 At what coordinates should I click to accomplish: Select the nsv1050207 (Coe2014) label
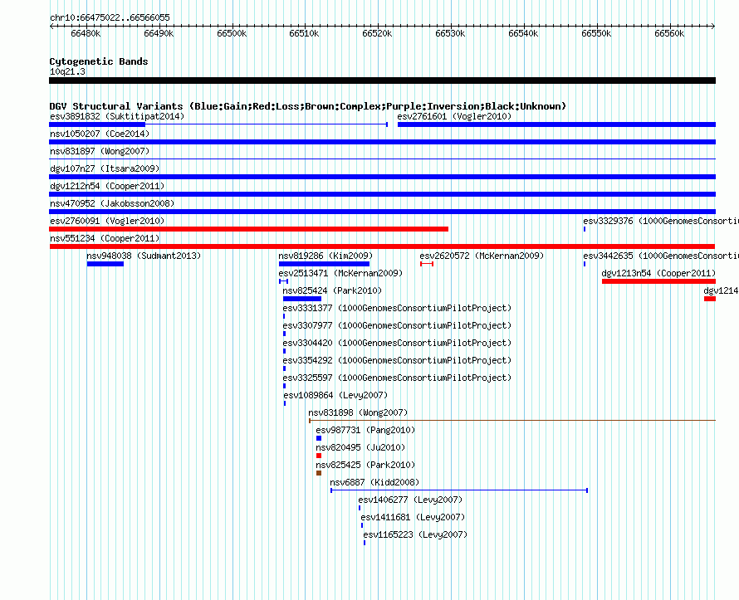[100, 134]
